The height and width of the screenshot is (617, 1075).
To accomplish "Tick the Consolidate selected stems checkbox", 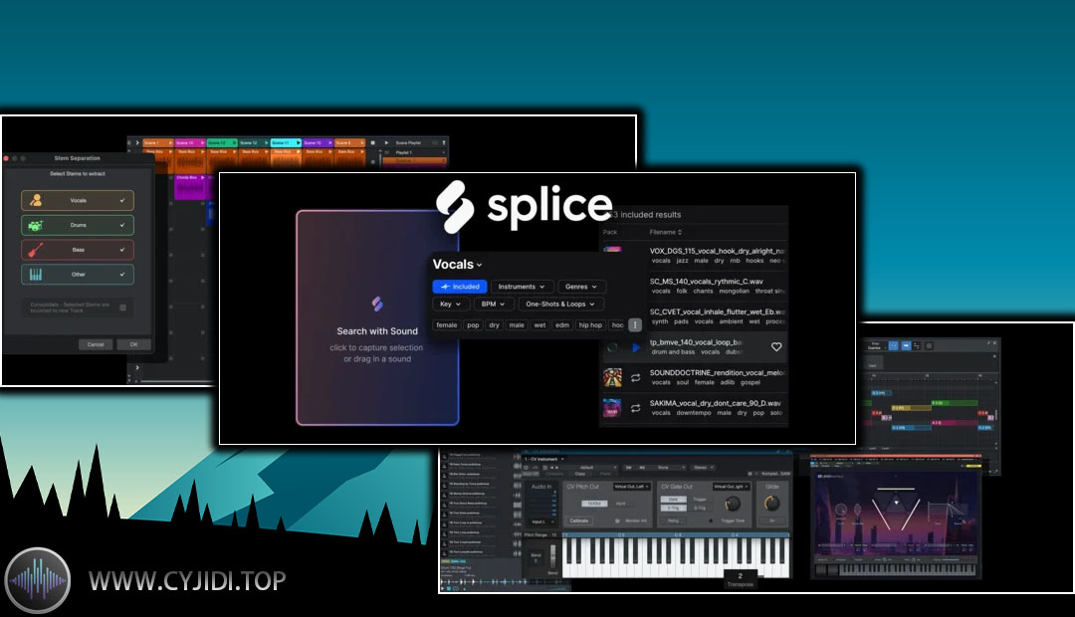I will coord(122,308).
